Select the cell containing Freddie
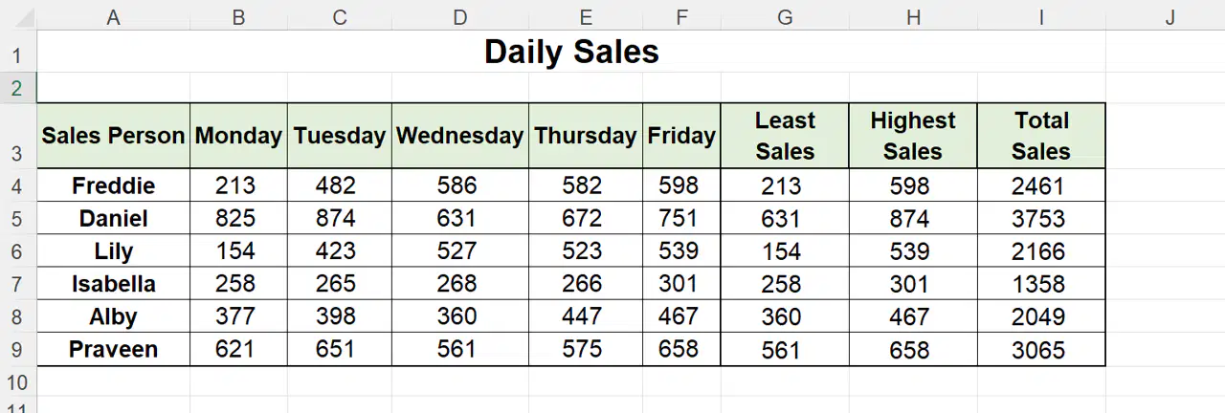 point(113,185)
